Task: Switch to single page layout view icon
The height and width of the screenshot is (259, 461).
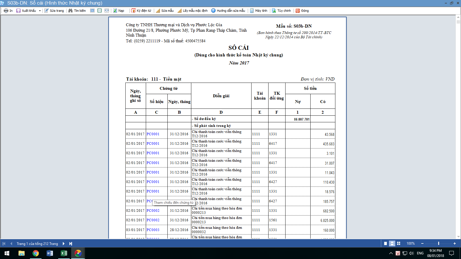Action: tap(386, 243)
